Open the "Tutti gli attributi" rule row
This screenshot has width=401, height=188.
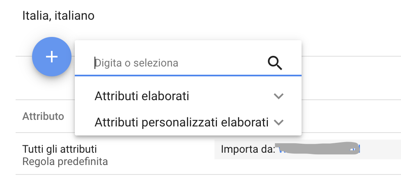click(x=60, y=149)
